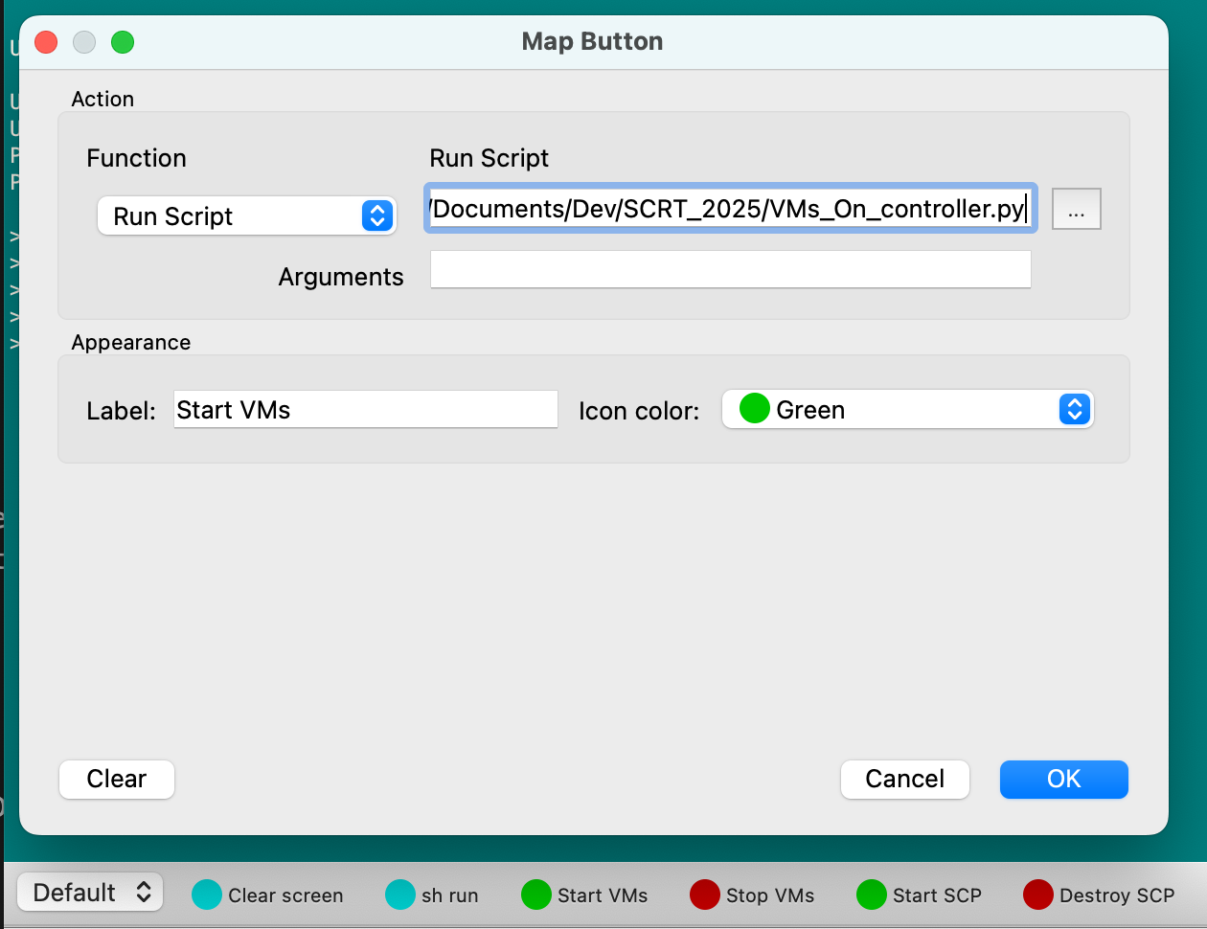Screen dimensions: 1207x929
Task: Click the Run Script path field
Action: (x=729, y=209)
